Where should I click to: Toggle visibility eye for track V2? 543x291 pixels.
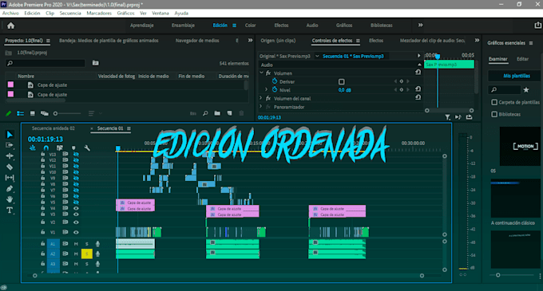click(x=76, y=222)
